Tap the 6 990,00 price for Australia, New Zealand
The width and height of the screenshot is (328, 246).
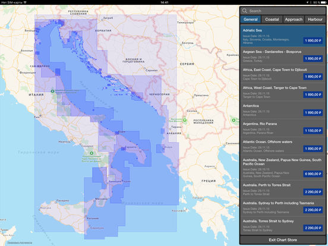point(313,174)
